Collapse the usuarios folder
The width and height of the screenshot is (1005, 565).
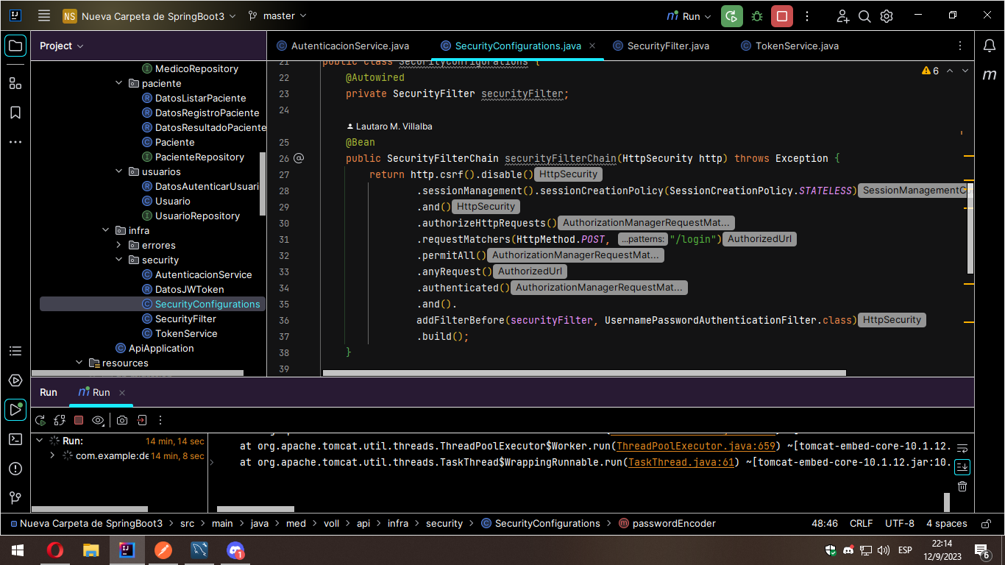[x=120, y=171]
